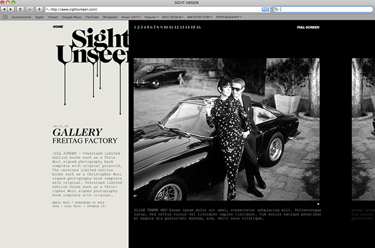Viewport: 375px width, 248px height.
Task: Open the PHOTOGRAPHY bookmarks folder
Action: (229, 17)
